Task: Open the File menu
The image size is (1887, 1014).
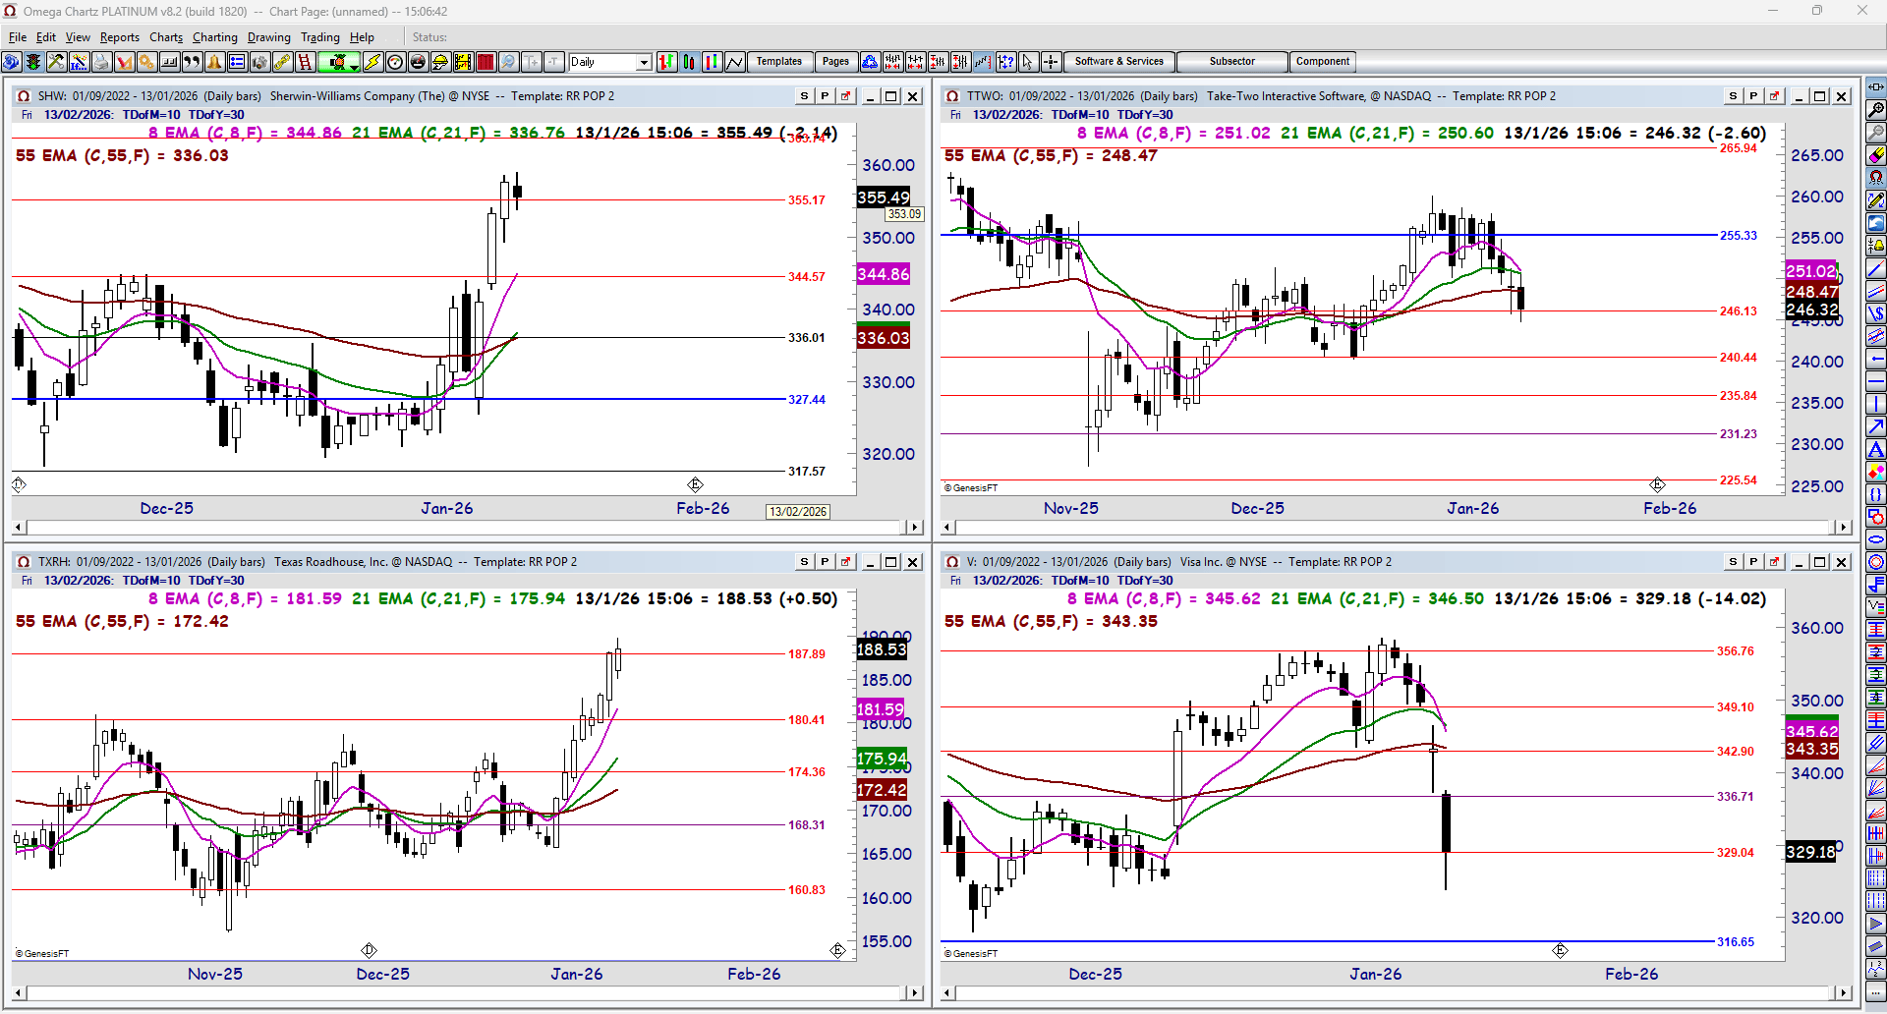Action: [18, 37]
